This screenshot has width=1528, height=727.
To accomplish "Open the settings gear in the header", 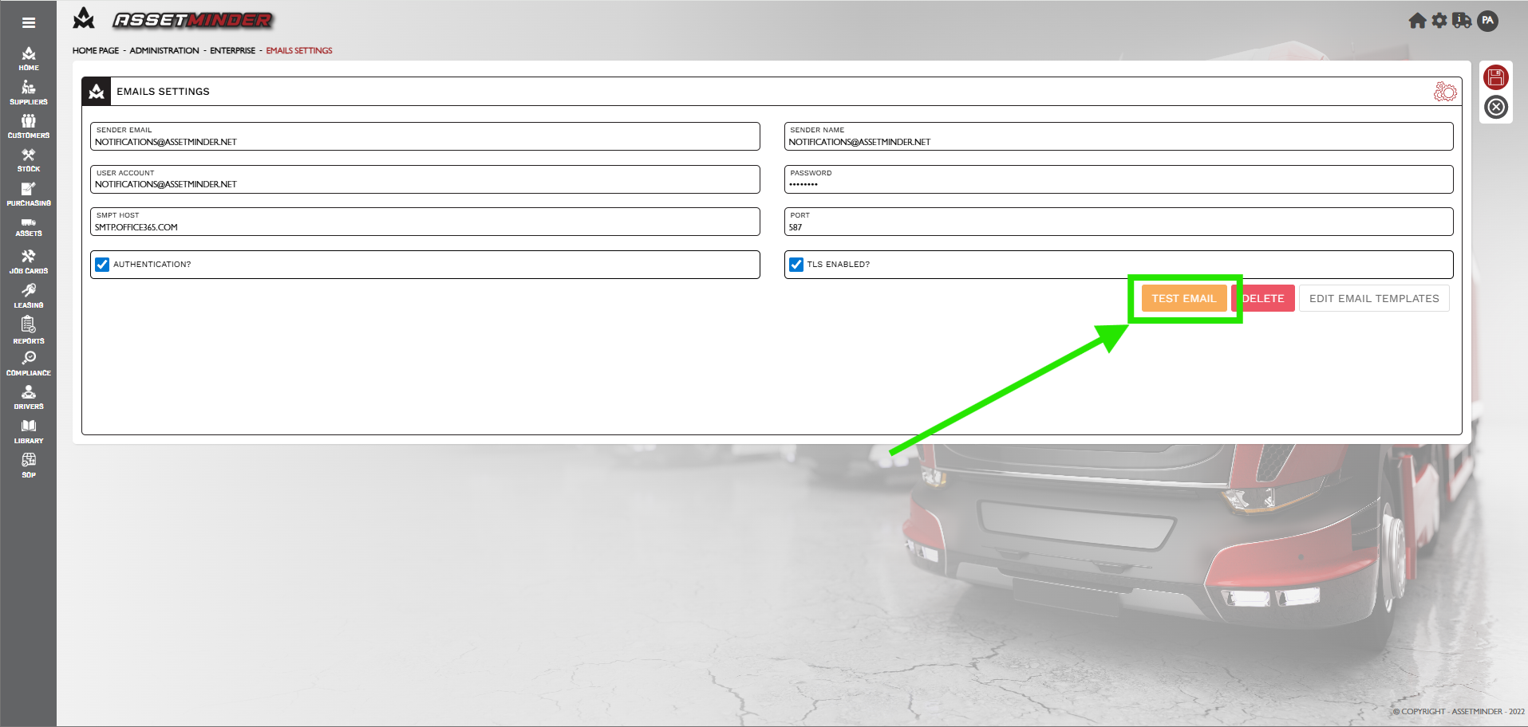I will click(1439, 21).
